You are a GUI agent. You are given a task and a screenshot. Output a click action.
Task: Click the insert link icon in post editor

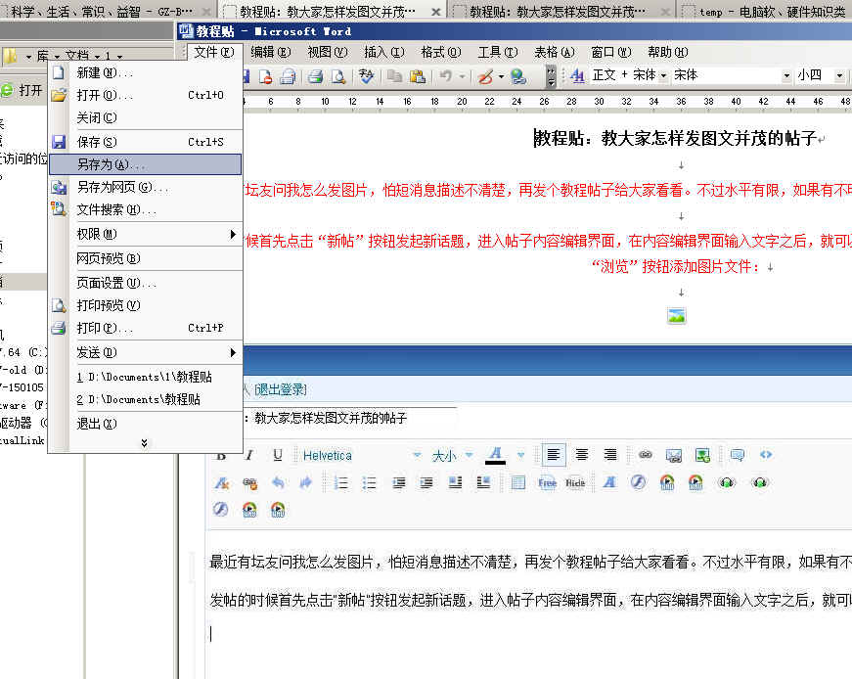(645, 455)
